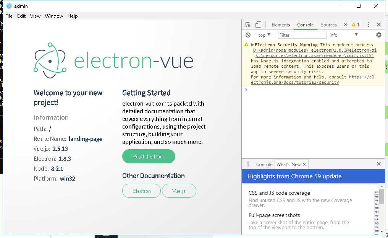The height and width of the screenshot is (238, 388).
Task: Close the DevTools panel
Action: pyautogui.click(x=378, y=24)
